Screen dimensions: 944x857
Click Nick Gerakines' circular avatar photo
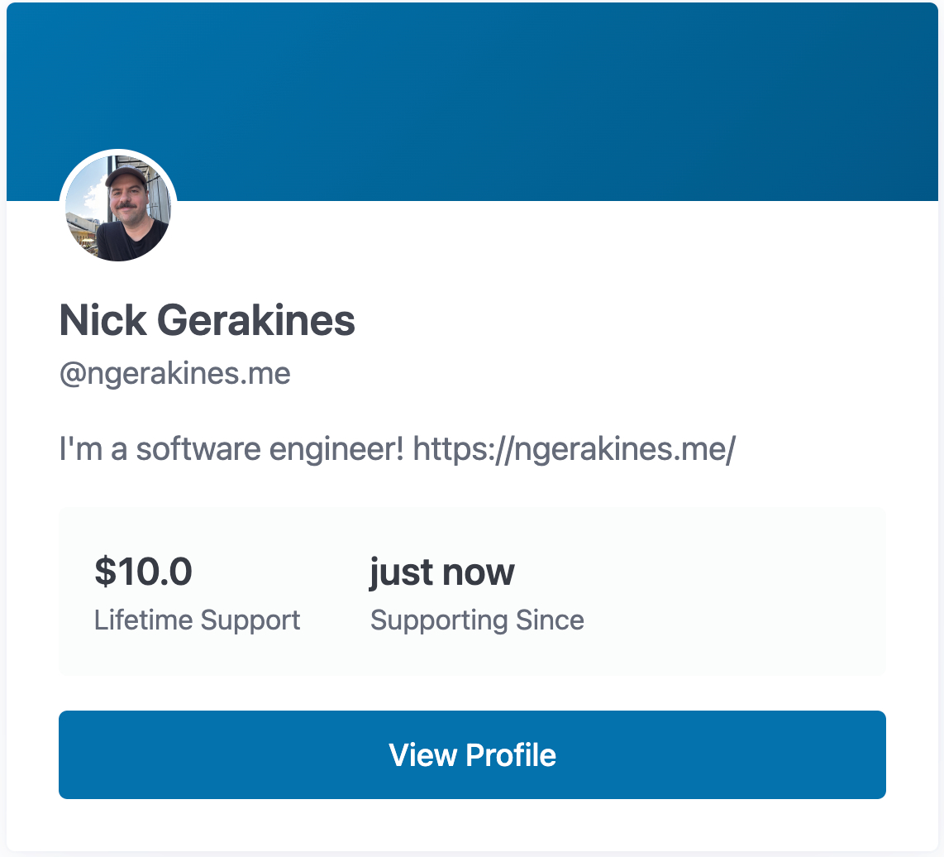(118, 208)
